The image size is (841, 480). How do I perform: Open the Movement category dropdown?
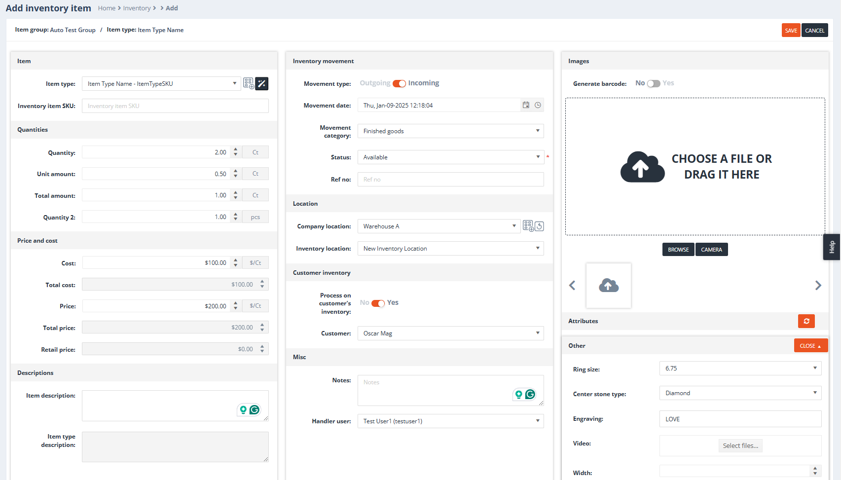click(450, 131)
